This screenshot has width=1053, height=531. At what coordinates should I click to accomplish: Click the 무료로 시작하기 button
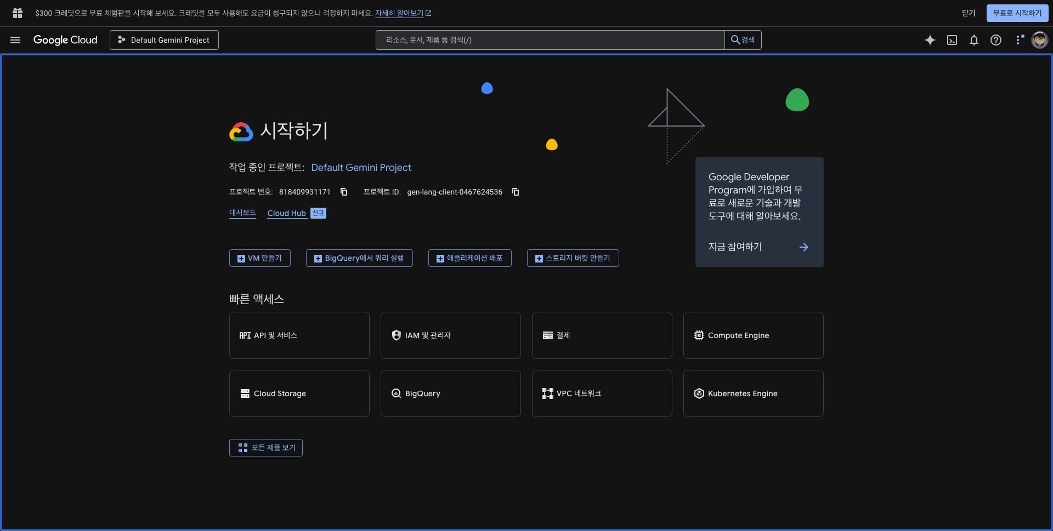click(1017, 13)
